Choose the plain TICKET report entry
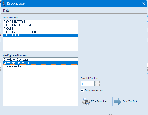This screenshot has height=115, width=148. point(40,28)
